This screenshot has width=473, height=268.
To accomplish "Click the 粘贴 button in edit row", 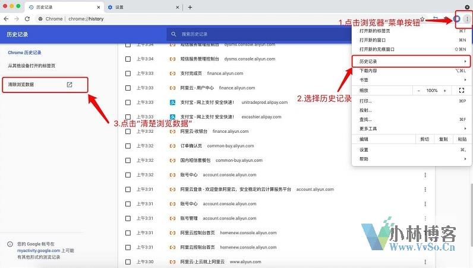I will [x=462, y=139].
